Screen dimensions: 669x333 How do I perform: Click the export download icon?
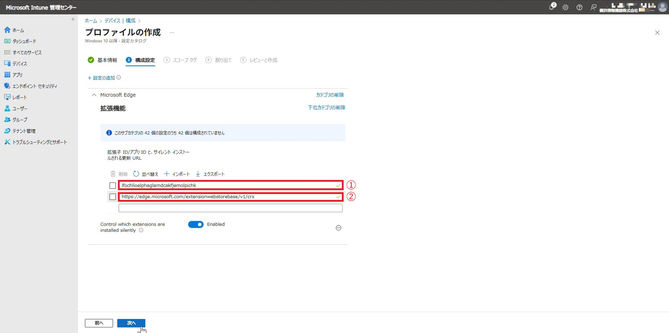point(198,174)
